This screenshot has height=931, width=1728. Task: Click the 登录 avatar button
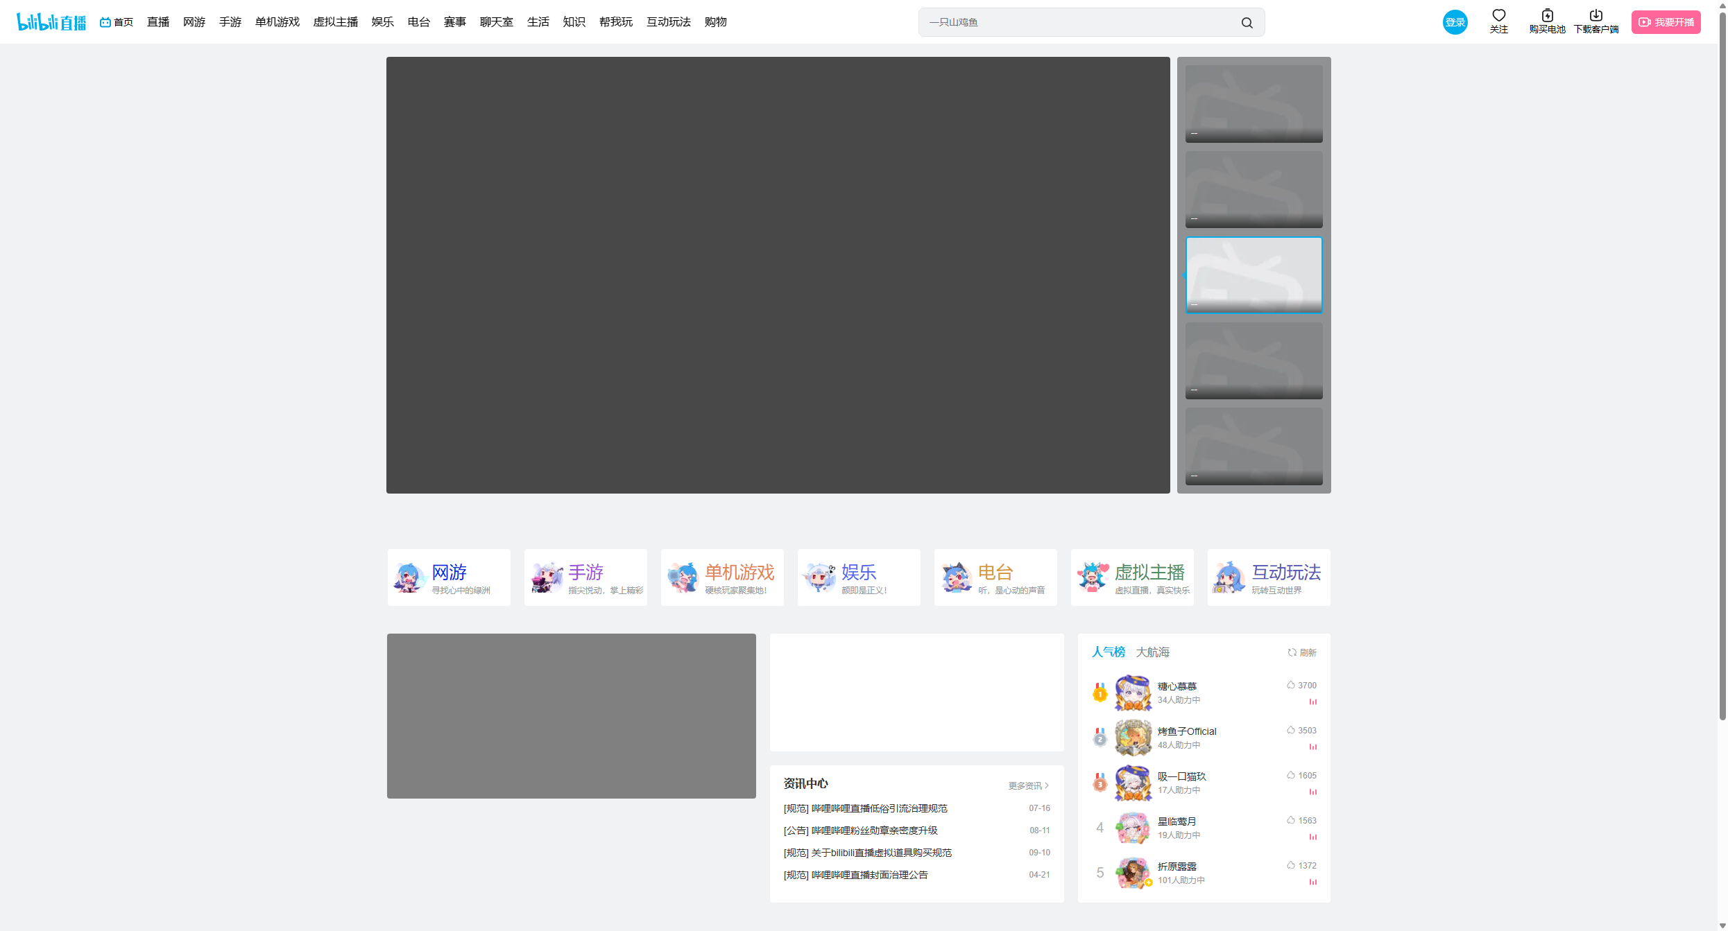coord(1455,22)
